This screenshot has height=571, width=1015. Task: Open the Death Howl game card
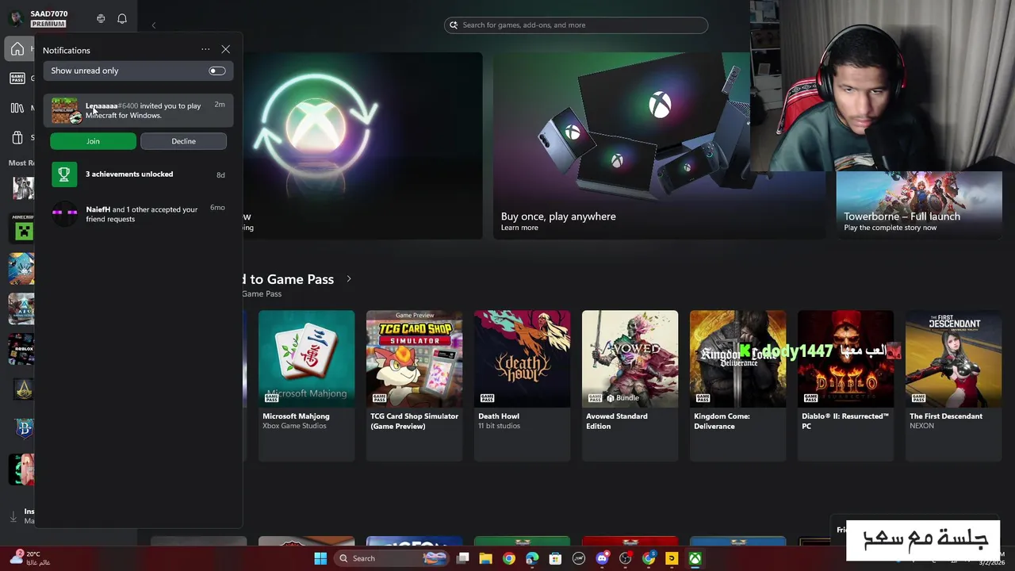pos(522,385)
